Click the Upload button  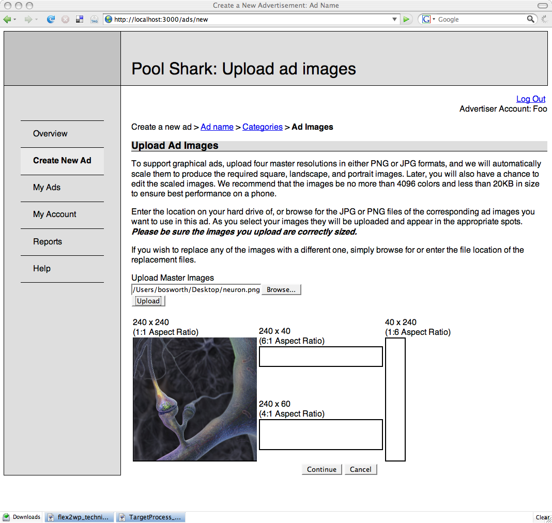coord(148,301)
